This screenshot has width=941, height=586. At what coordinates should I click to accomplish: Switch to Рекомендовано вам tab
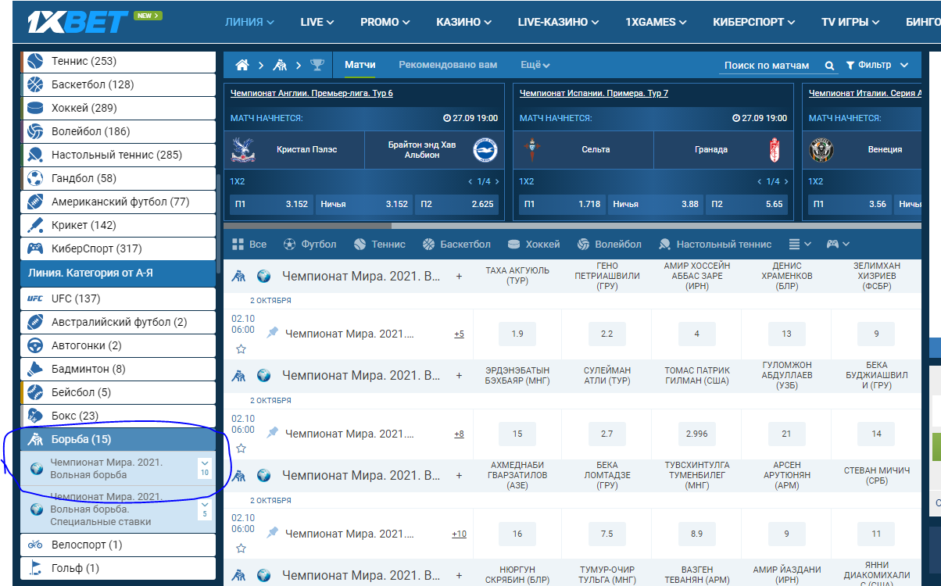[448, 65]
